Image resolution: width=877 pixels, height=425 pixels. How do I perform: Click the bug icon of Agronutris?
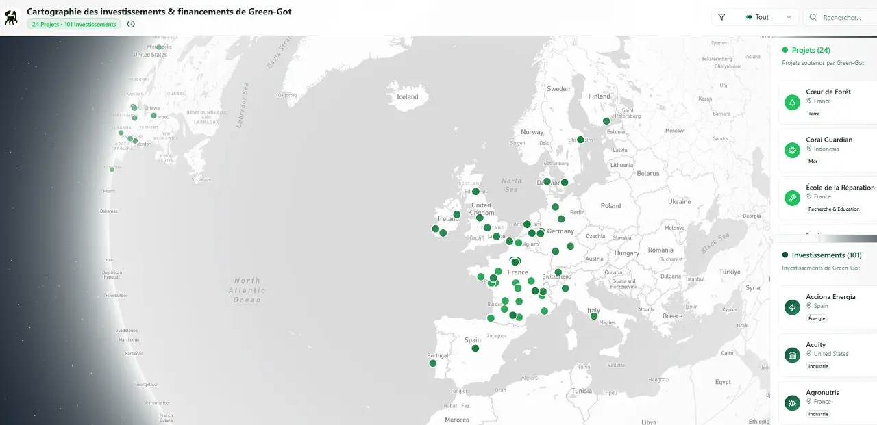pos(793,403)
